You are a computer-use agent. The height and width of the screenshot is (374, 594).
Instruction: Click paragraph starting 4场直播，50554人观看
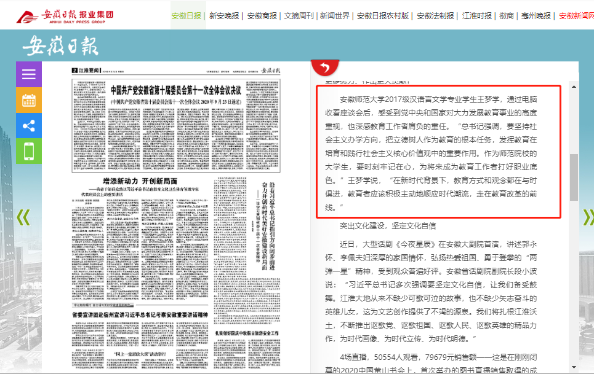(x=431, y=364)
